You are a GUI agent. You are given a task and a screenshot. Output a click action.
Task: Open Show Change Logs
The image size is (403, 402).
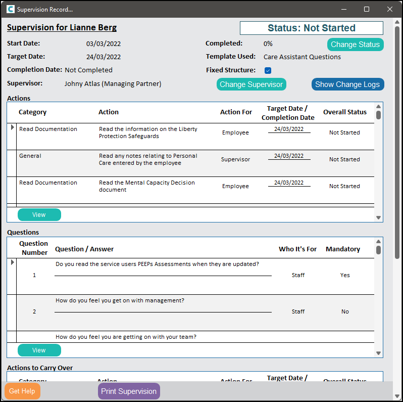(347, 84)
